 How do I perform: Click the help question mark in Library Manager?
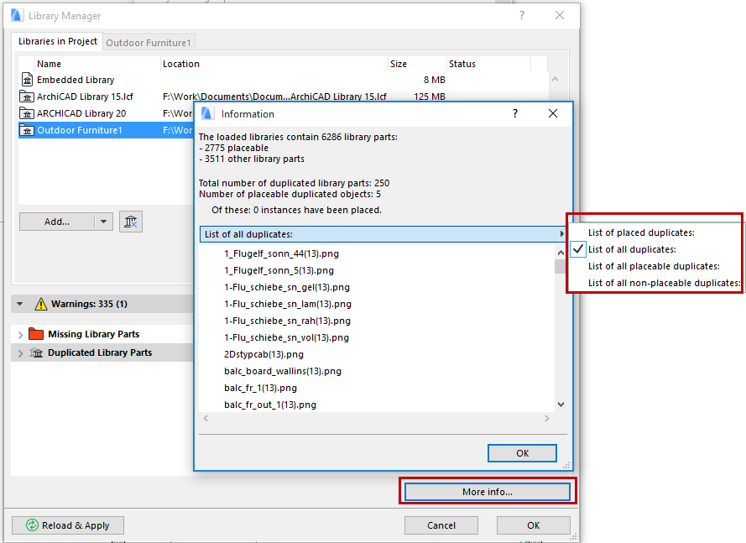click(x=522, y=16)
